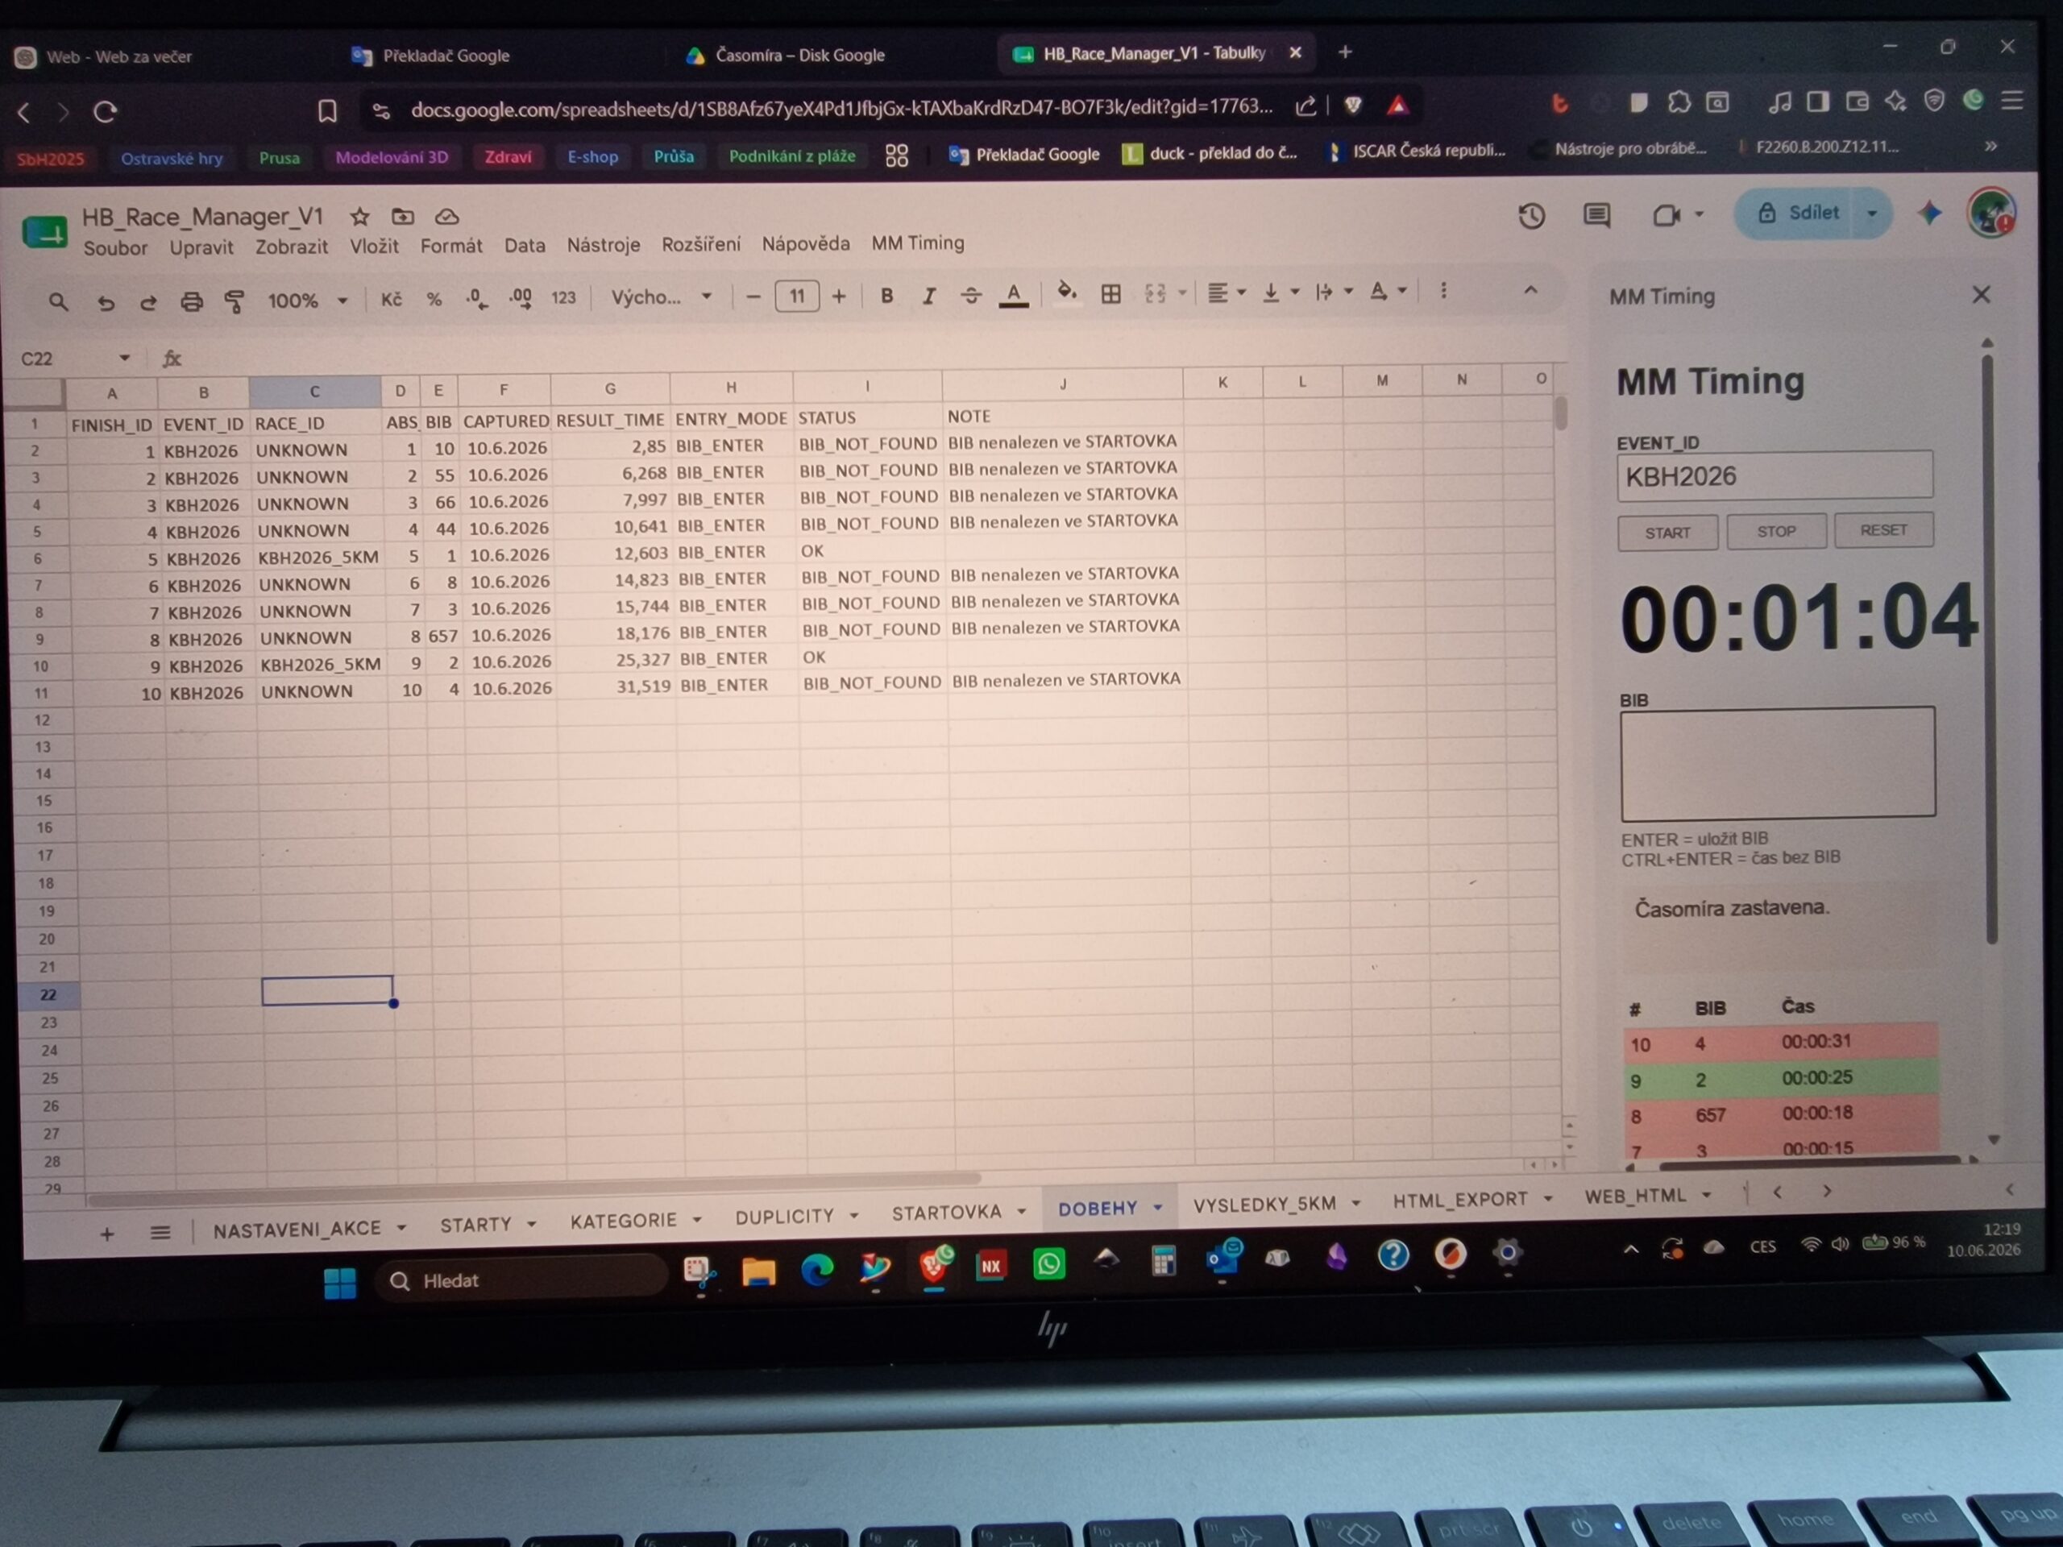Click the search menus magnifier icon
2063x1547 pixels.
coord(58,302)
